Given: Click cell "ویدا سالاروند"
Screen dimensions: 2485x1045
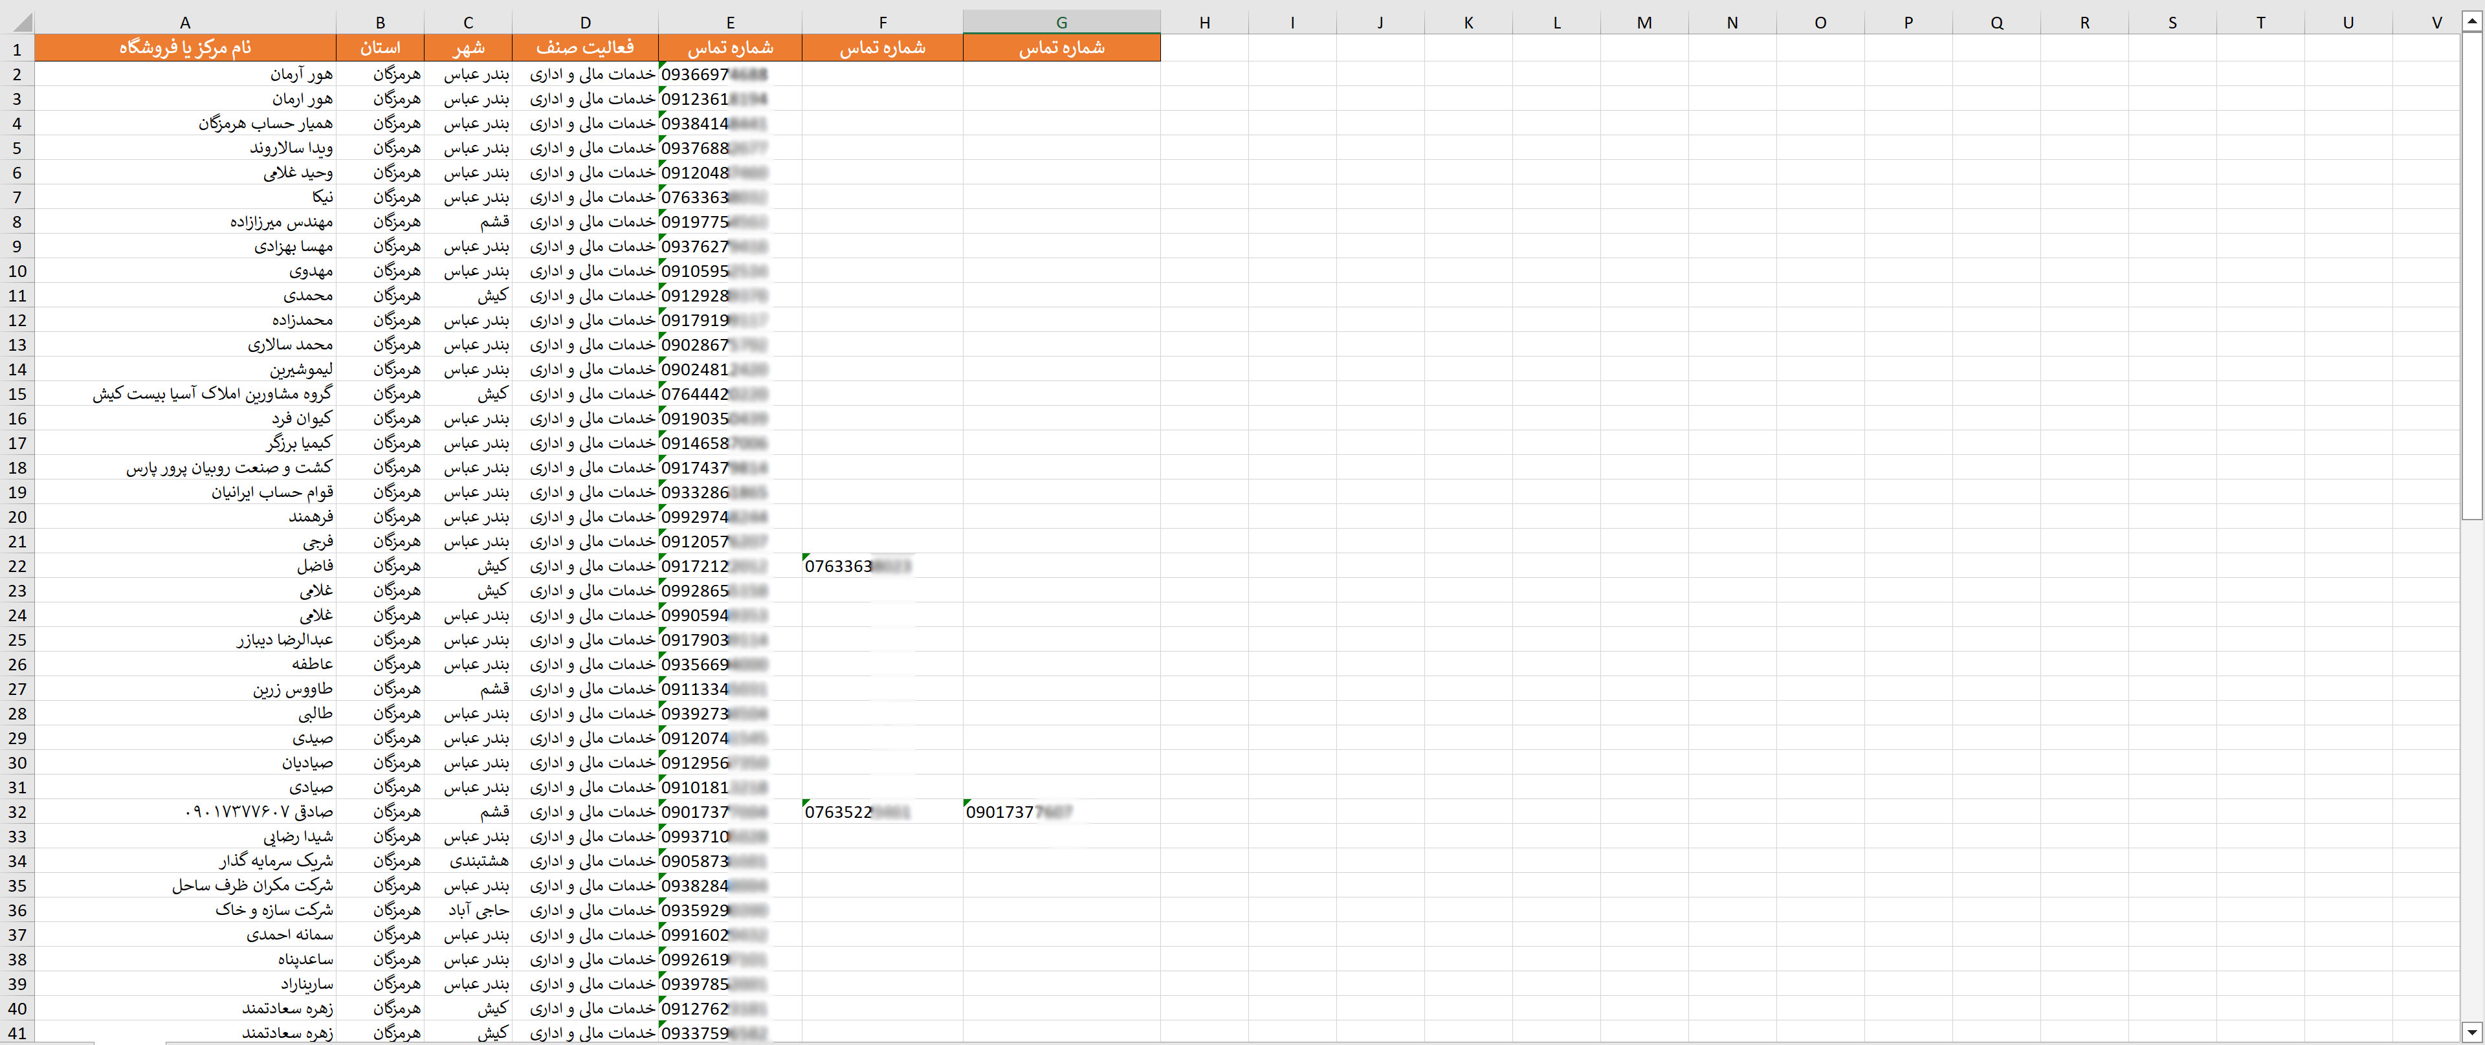Looking at the screenshot, I should pyautogui.click(x=185, y=148).
